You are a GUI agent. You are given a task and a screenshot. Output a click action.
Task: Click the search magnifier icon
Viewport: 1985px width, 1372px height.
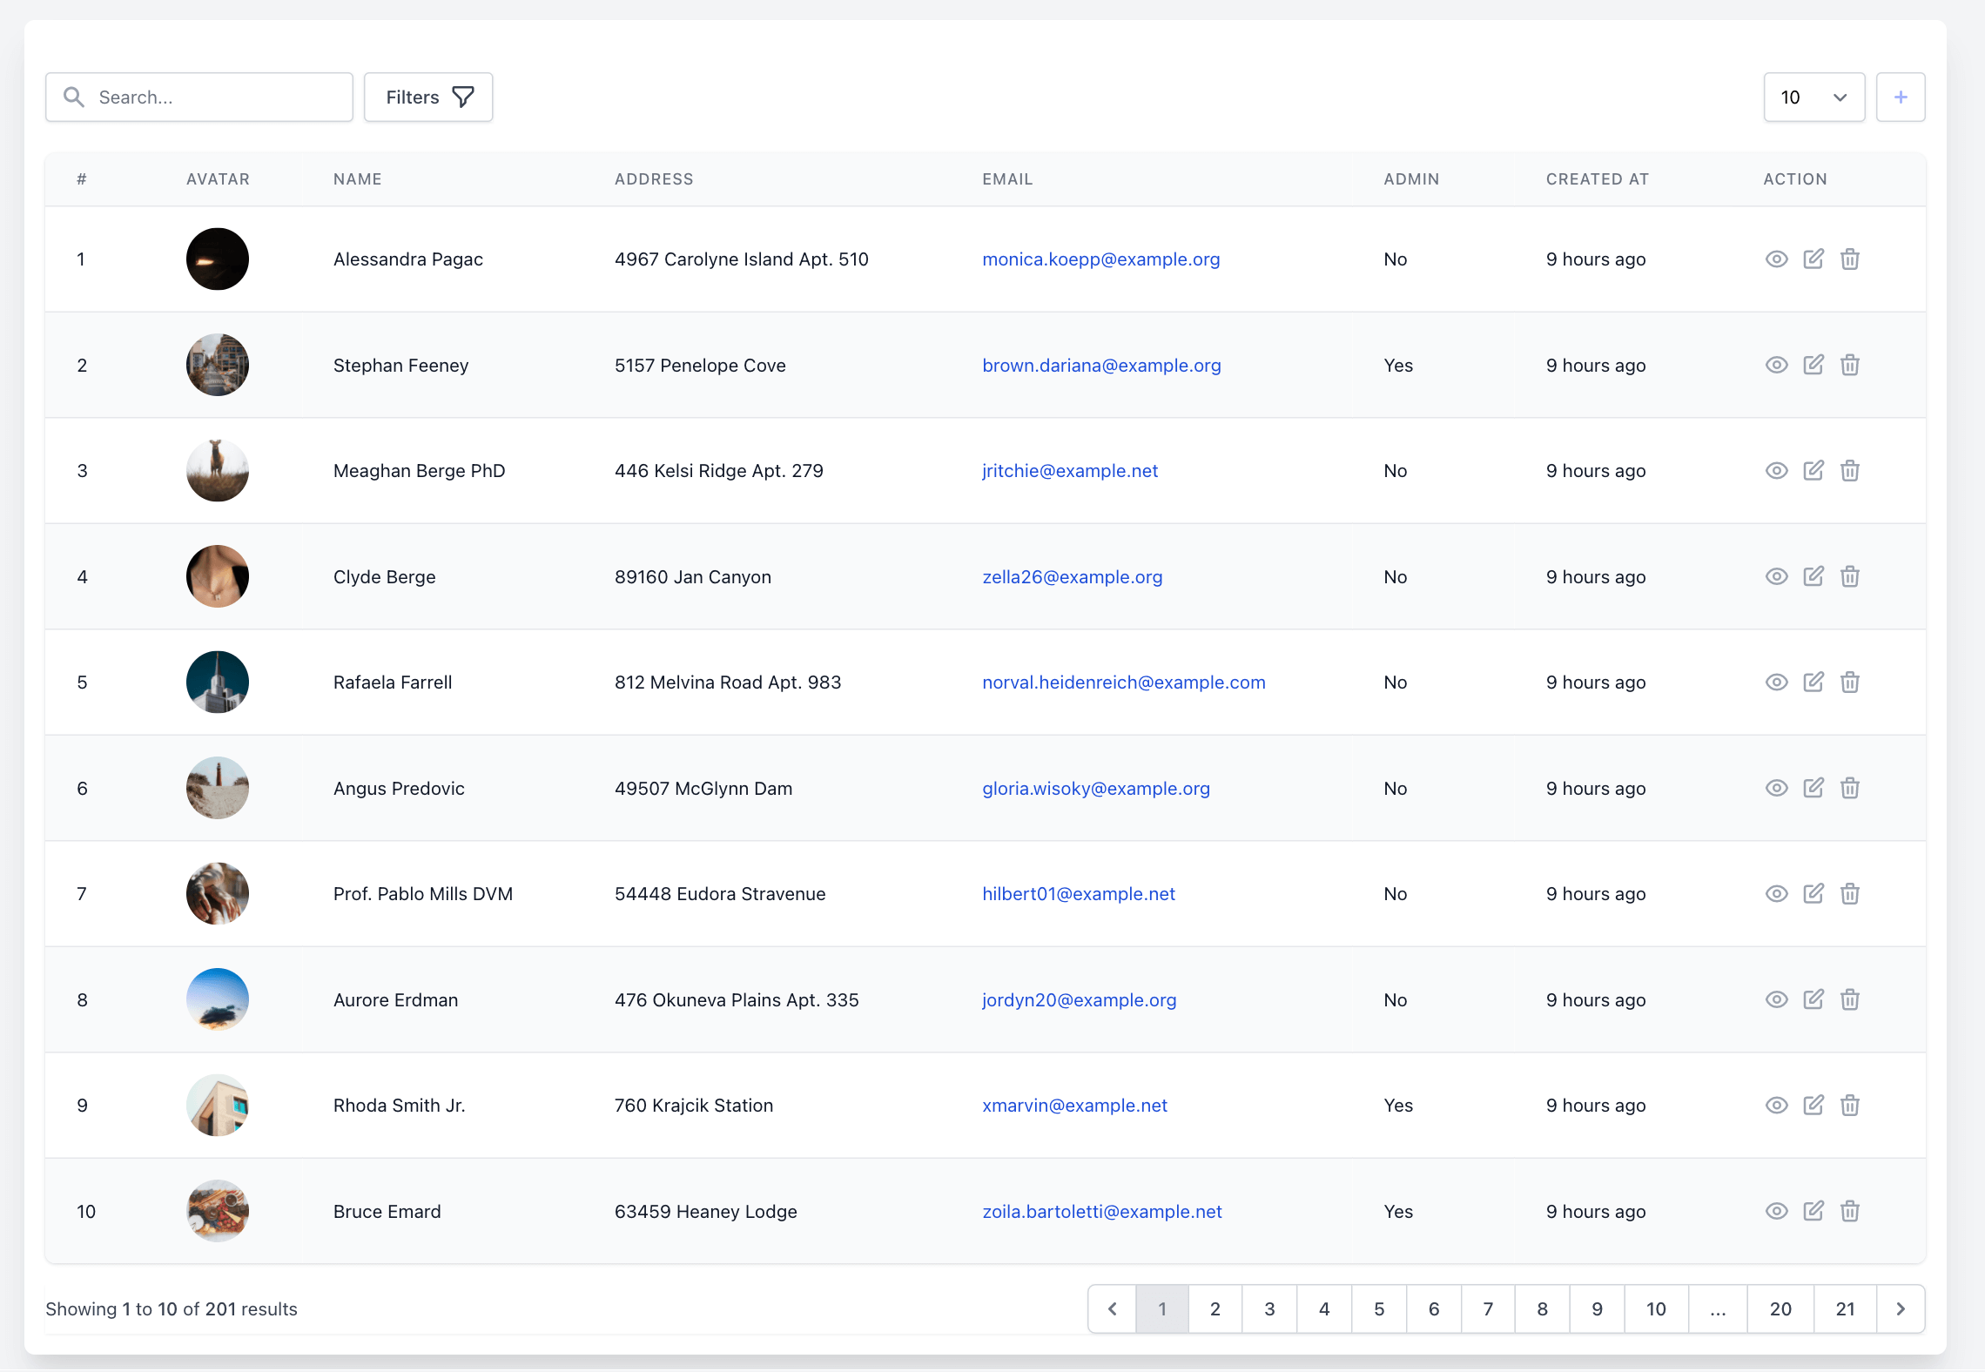pyautogui.click(x=74, y=97)
